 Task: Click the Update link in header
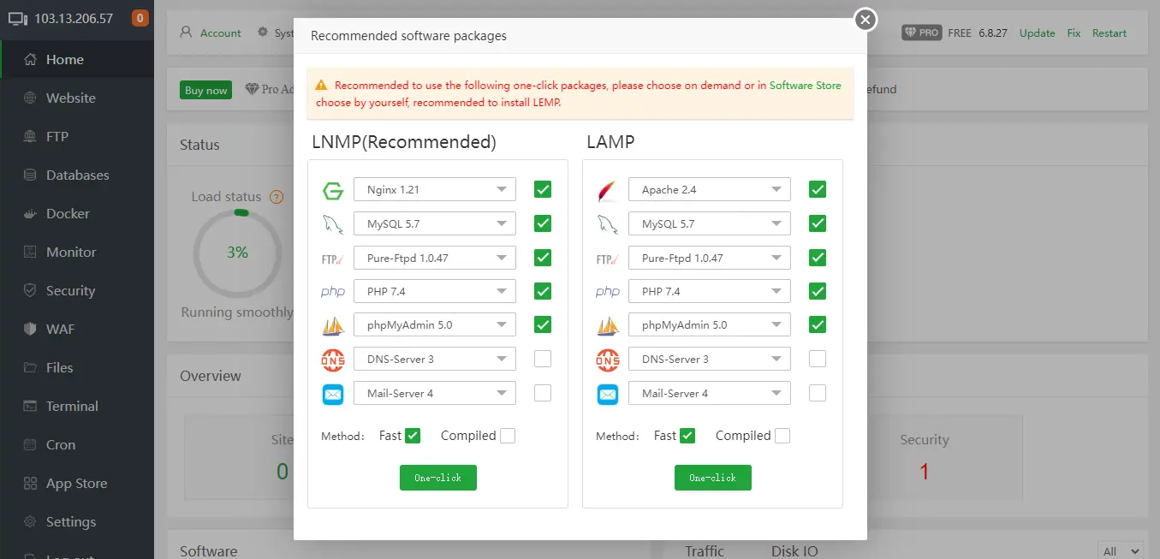pos(1037,33)
